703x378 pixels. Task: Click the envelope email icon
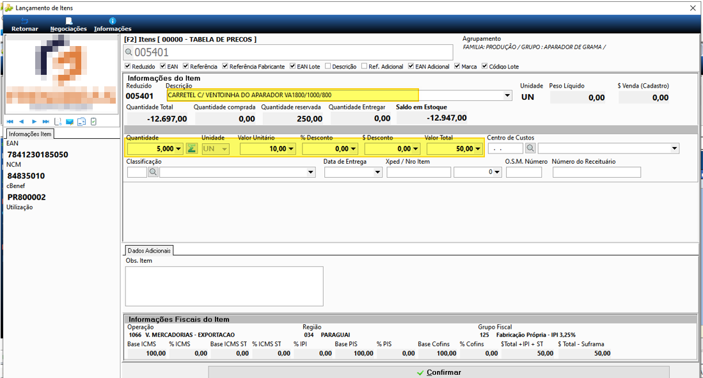coord(70,122)
